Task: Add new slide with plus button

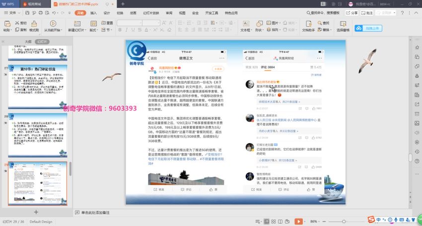Action: click(36, 212)
